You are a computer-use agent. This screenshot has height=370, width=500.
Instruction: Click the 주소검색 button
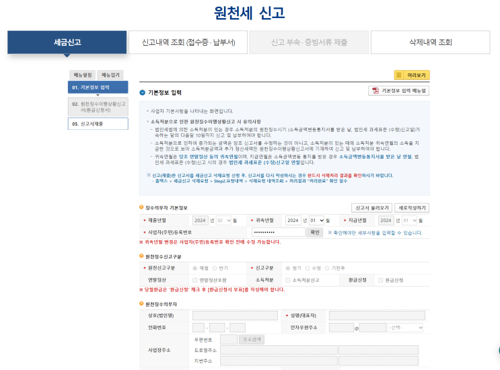pyautogui.click(x=252, y=340)
